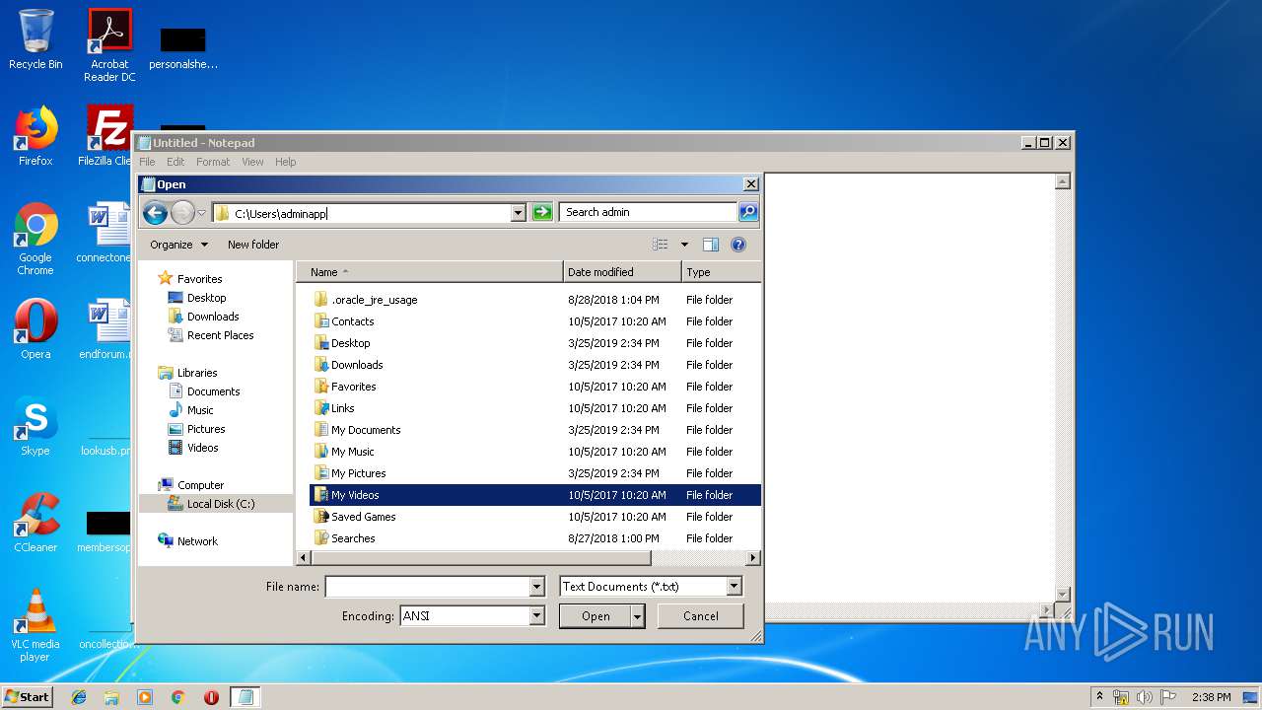1262x710 pixels.
Task: Open Notepad's Edit menu
Action: pyautogui.click(x=175, y=162)
